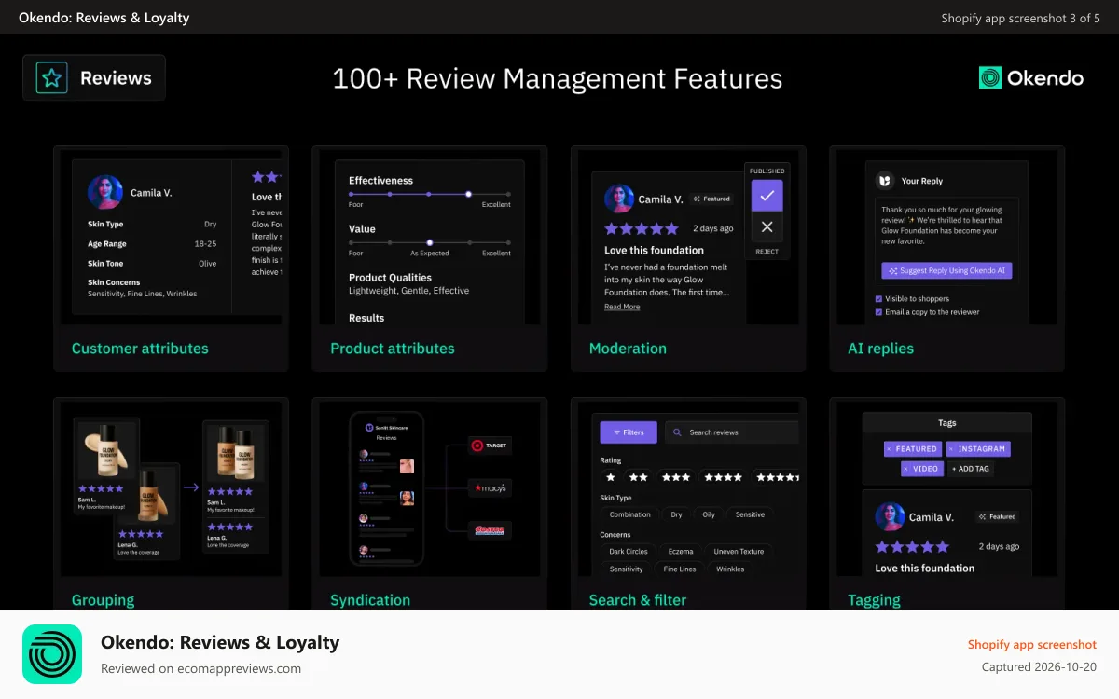Click five-star rating in Moderation review

tap(642, 228)
